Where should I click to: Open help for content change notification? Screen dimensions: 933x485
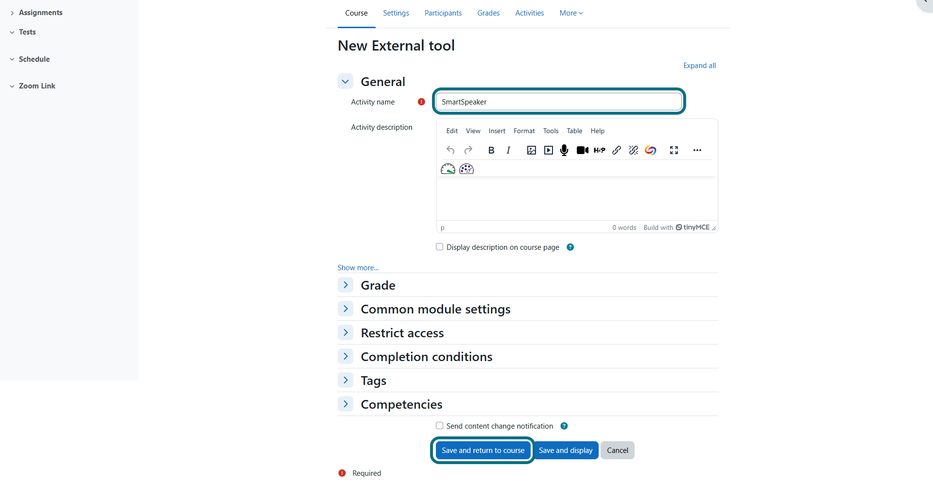click(x=564, y=426)
